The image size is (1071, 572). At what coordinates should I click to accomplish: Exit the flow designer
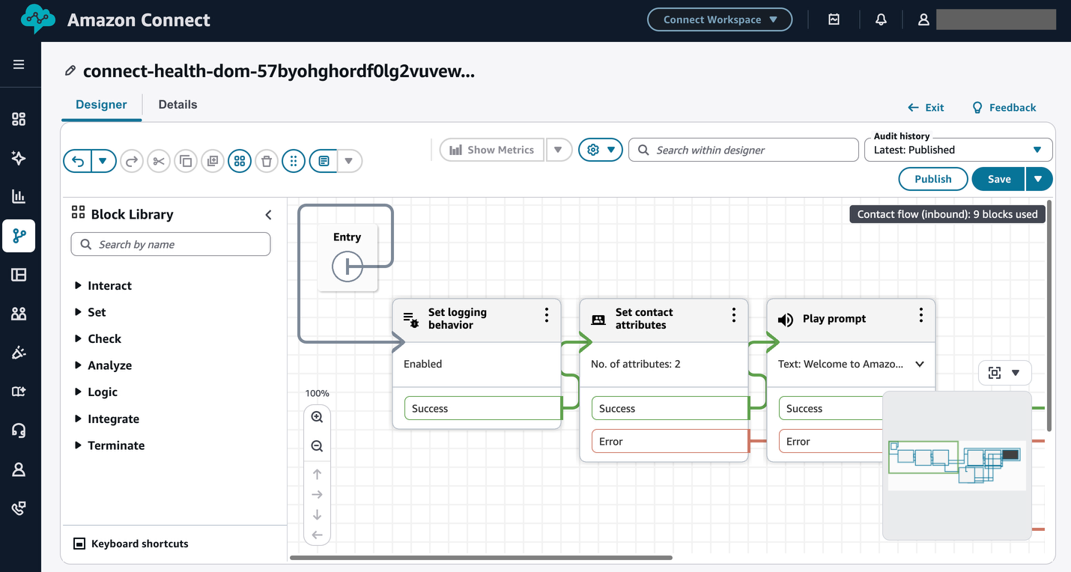pos(926,107)
